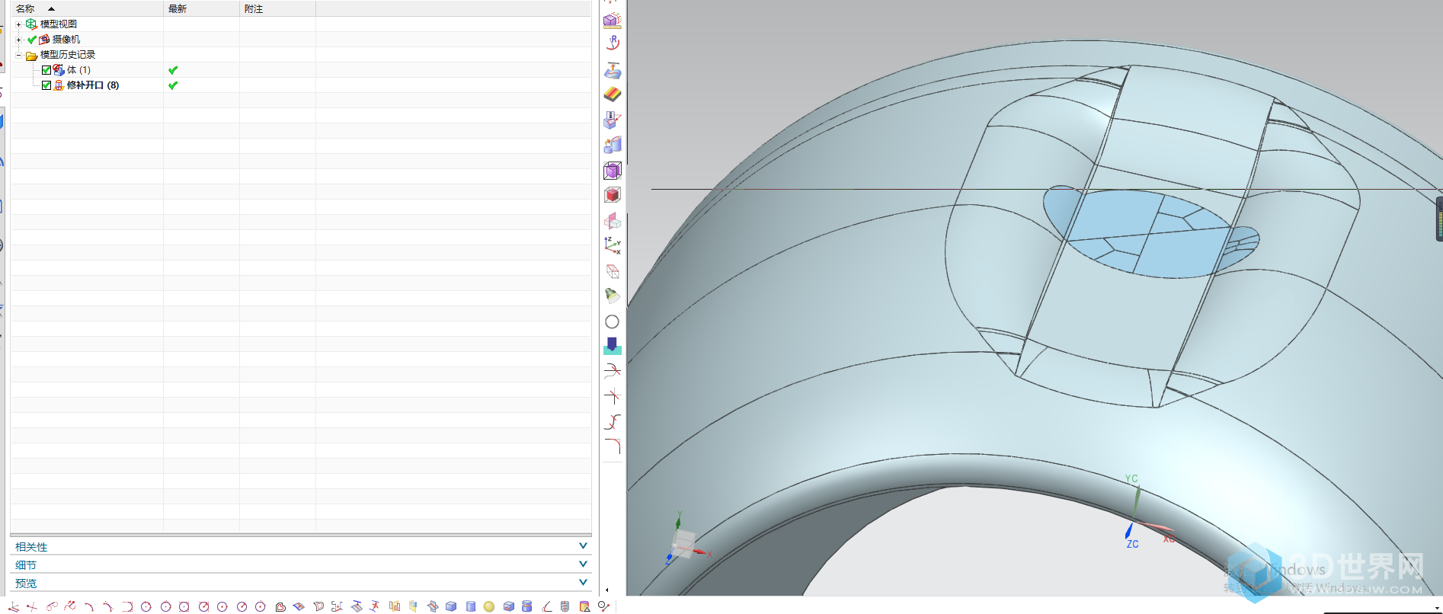This screenshot has height=614, width=1443.
Task: Click the dashed rectangle curve icon
Action: (x=127, y=606)
